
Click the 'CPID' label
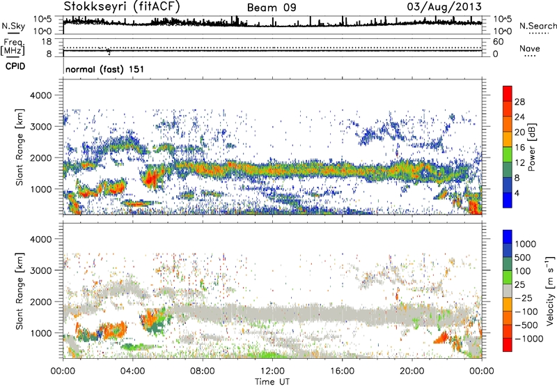[15, 66]
